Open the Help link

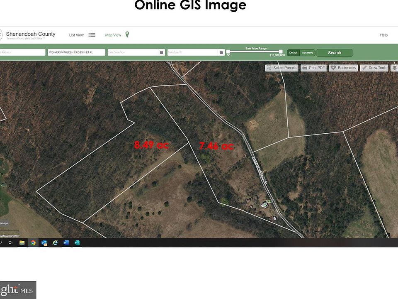(383, 35)
